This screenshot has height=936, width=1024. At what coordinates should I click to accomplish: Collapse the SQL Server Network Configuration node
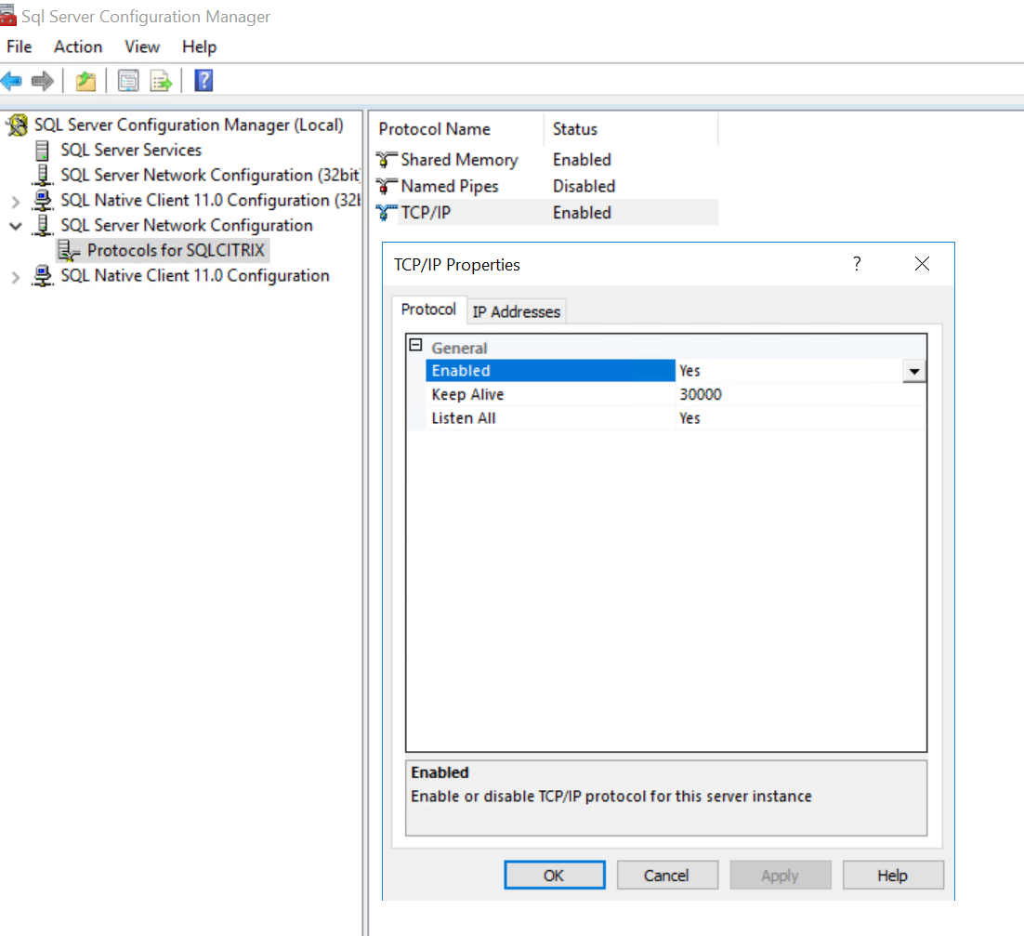pyautogui.click(x=16, y=226)
